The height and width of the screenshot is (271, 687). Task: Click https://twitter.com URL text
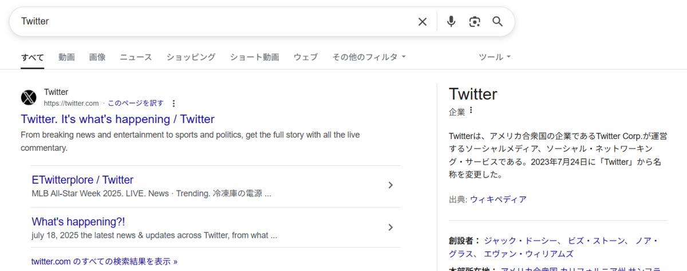pyautogui.click(x=72, y=103)
